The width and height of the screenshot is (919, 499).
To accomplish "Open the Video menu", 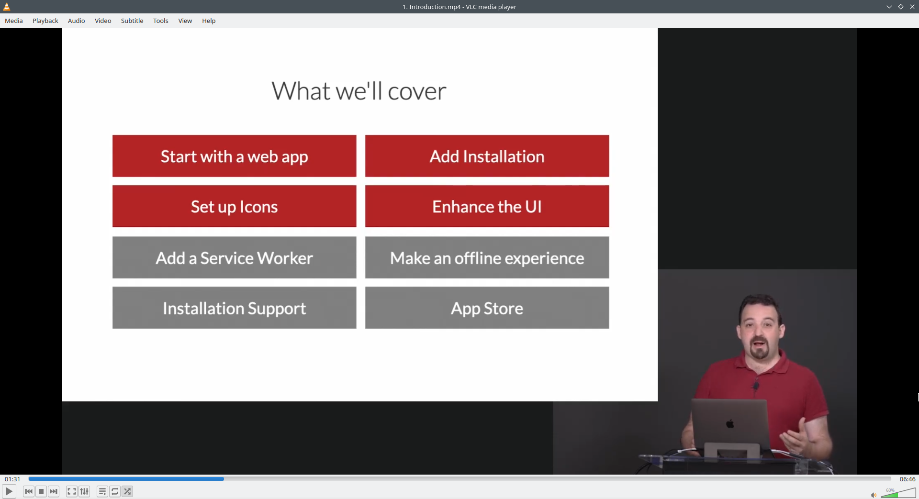I will coord(103,21).
